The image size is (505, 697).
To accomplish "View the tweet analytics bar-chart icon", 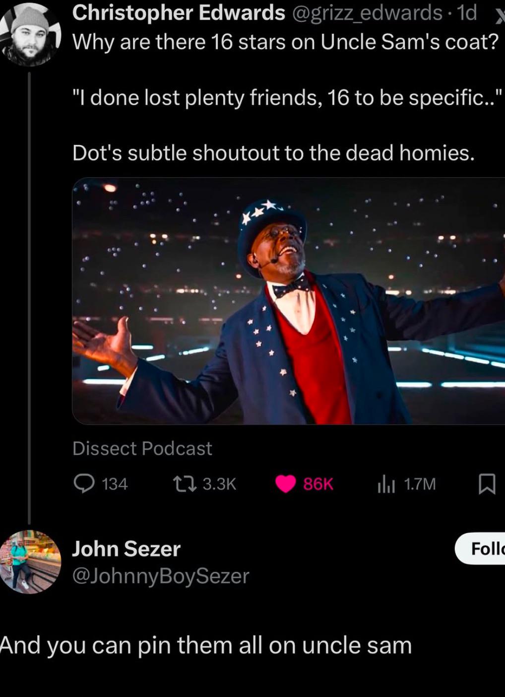I will [x=386, y=484].
